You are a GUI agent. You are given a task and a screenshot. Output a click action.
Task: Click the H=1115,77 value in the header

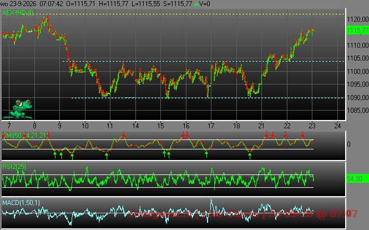[x=113, y=4]
